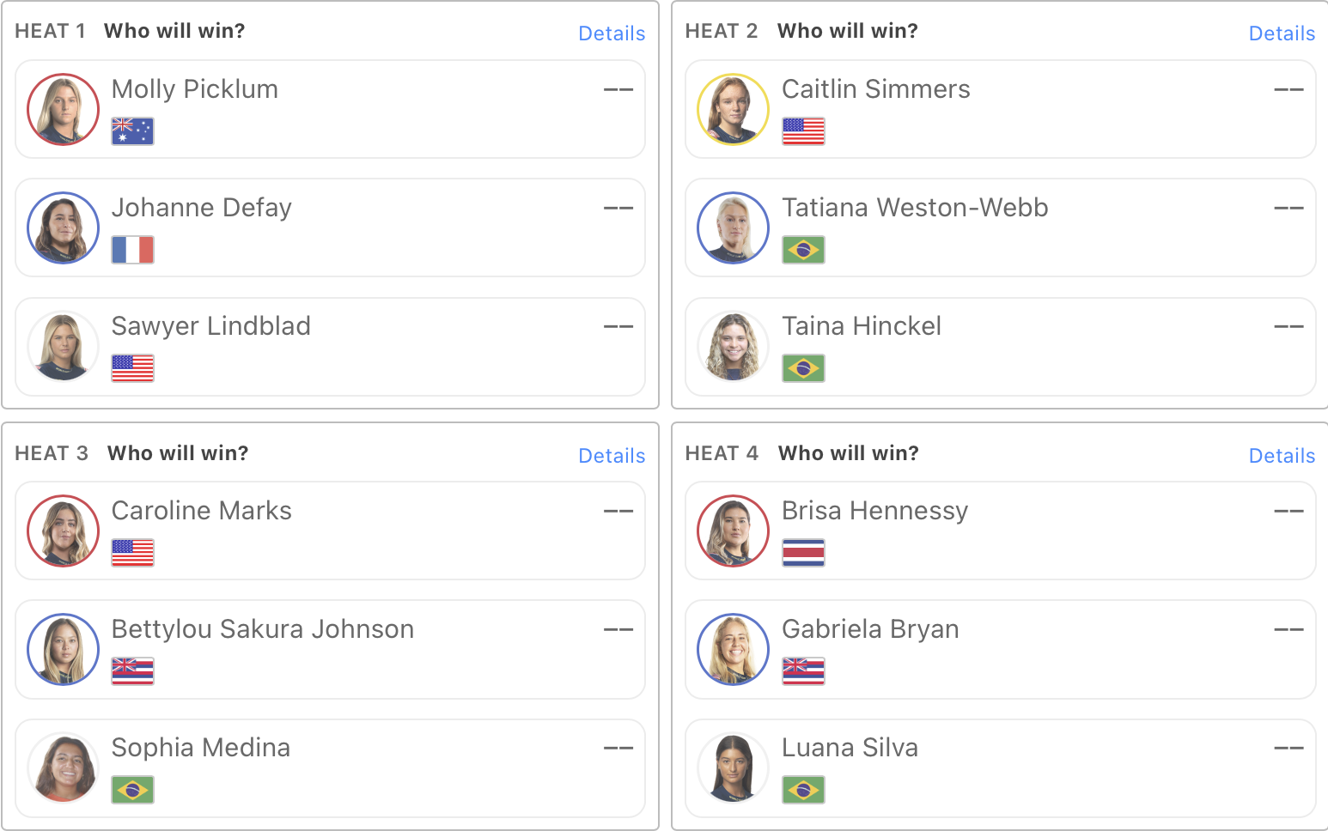Click Johanne Defay's name
Screen dimensions: 1328x831
point(202,208)
